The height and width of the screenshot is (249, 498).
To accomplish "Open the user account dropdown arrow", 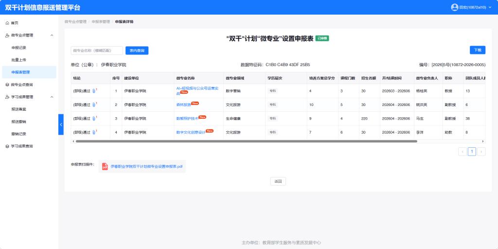I will [x=490, y=7].
